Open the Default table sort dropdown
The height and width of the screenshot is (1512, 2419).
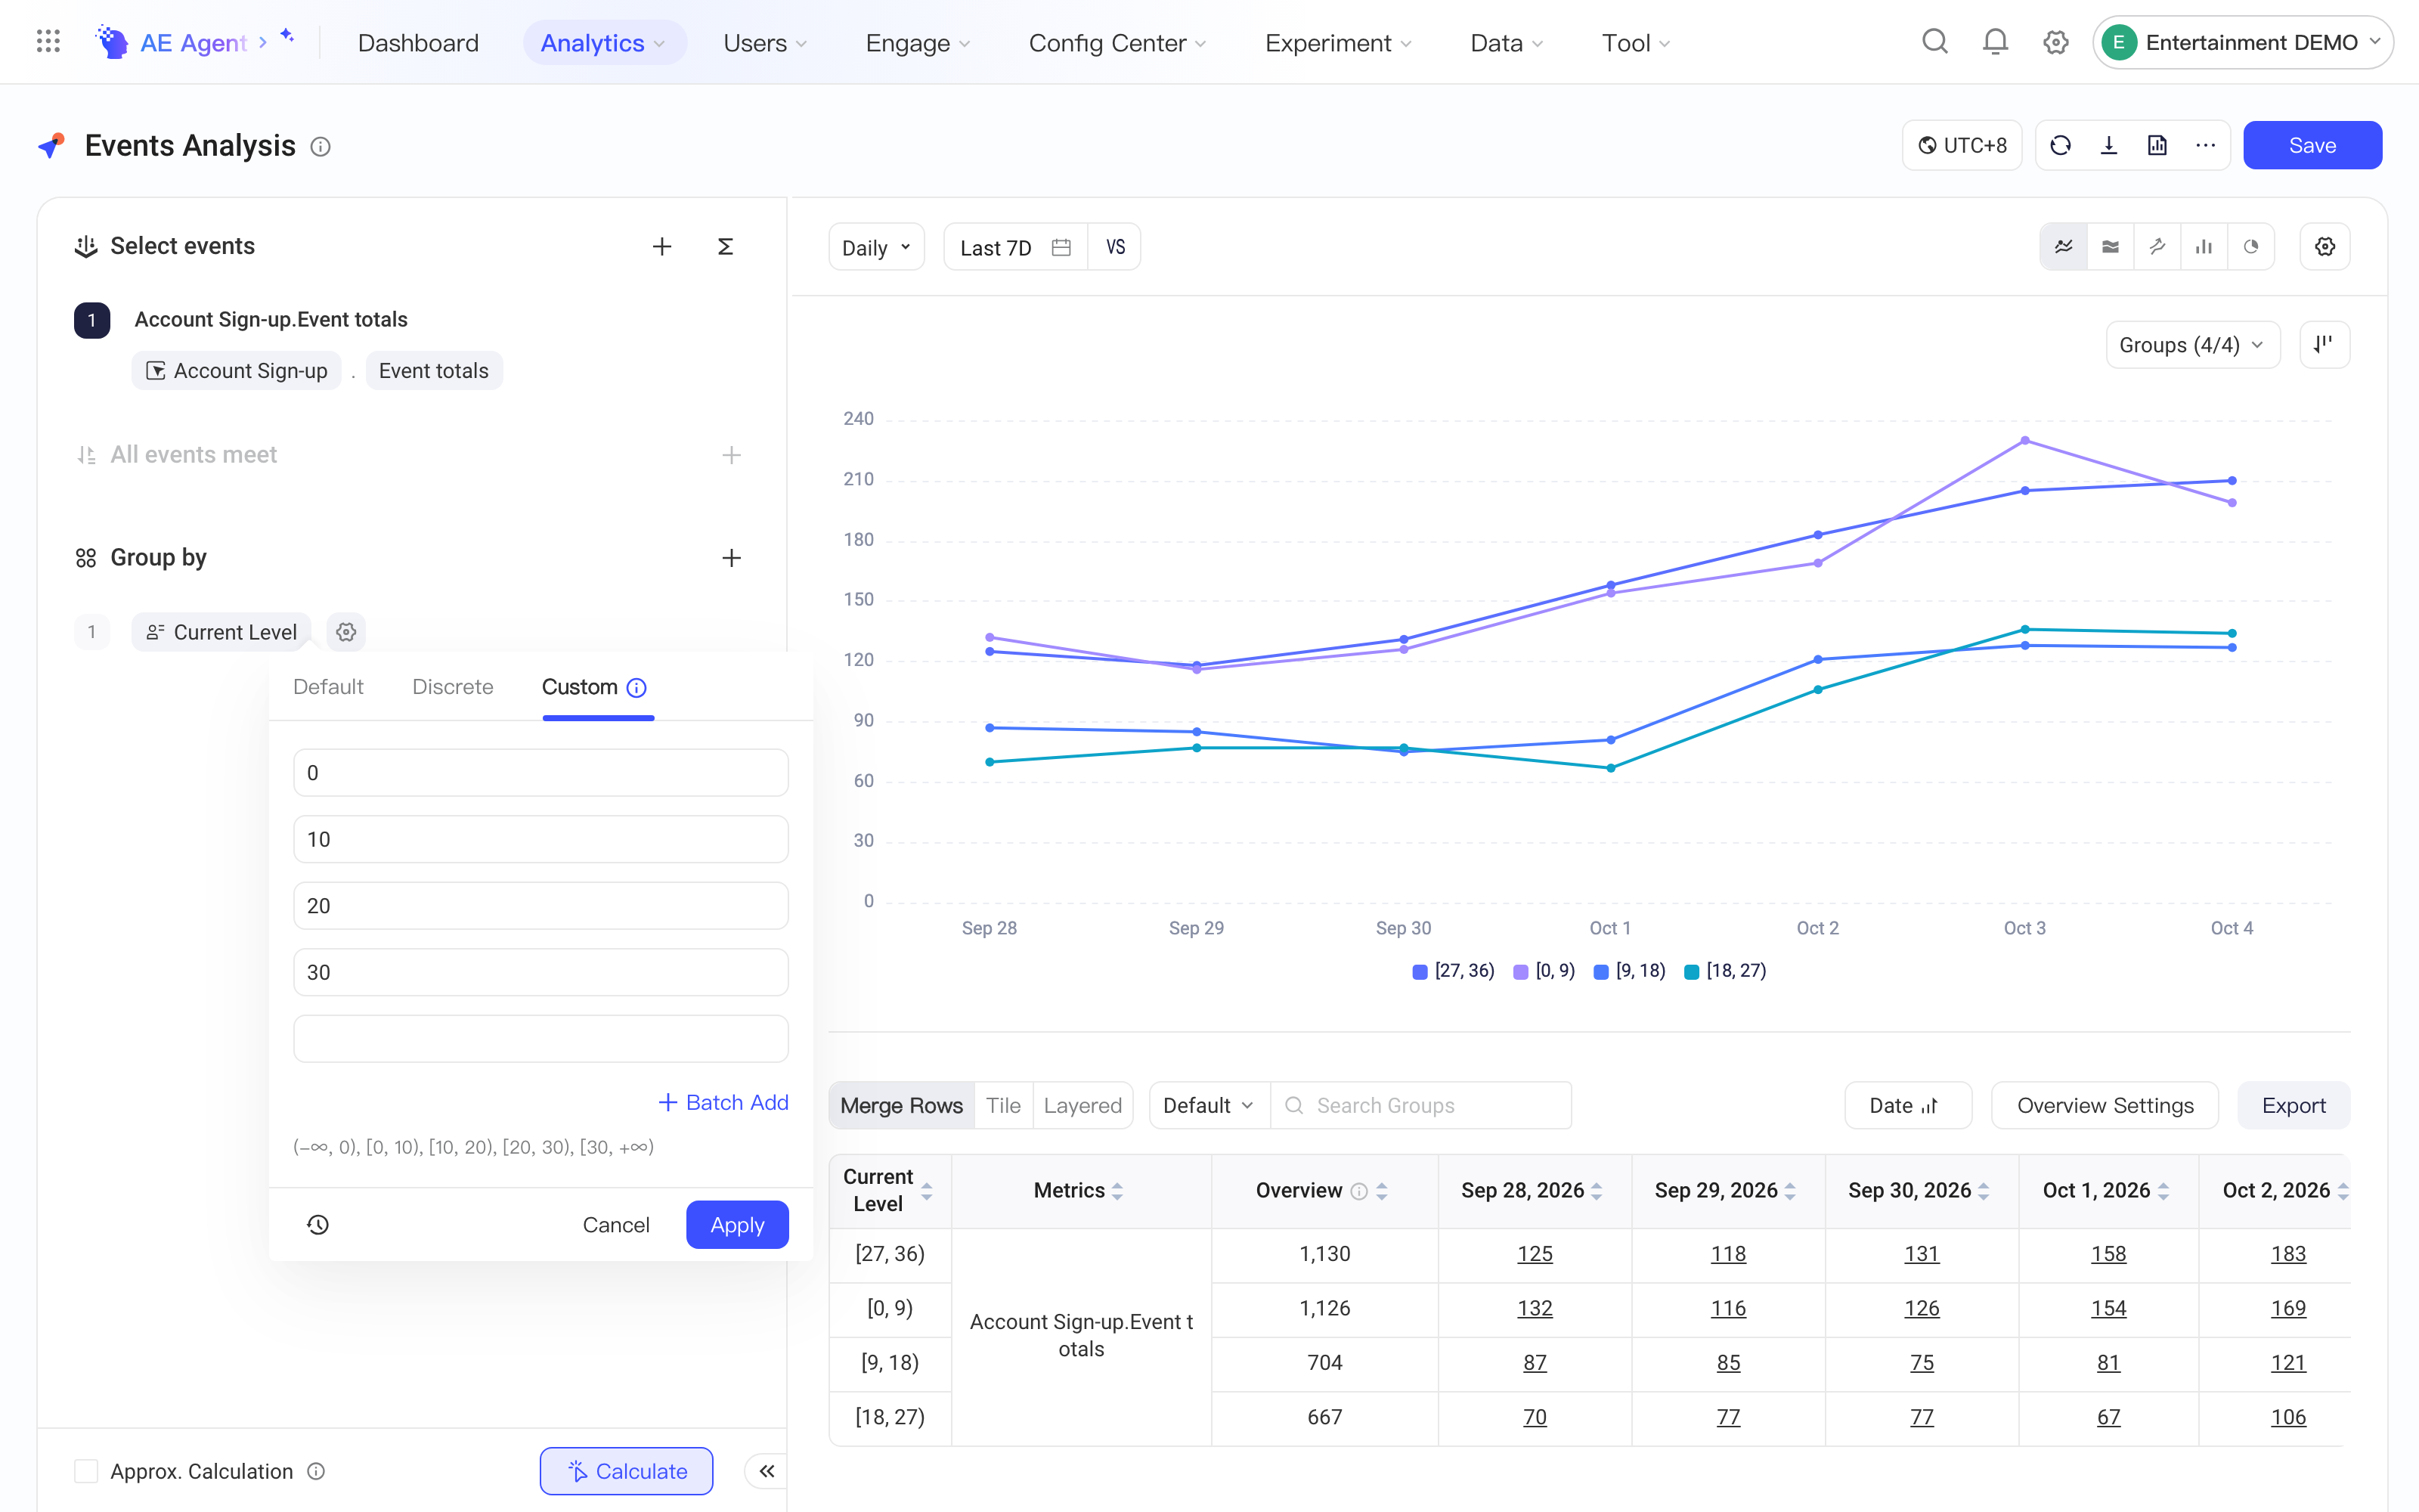click(x=1209, y=1106)
